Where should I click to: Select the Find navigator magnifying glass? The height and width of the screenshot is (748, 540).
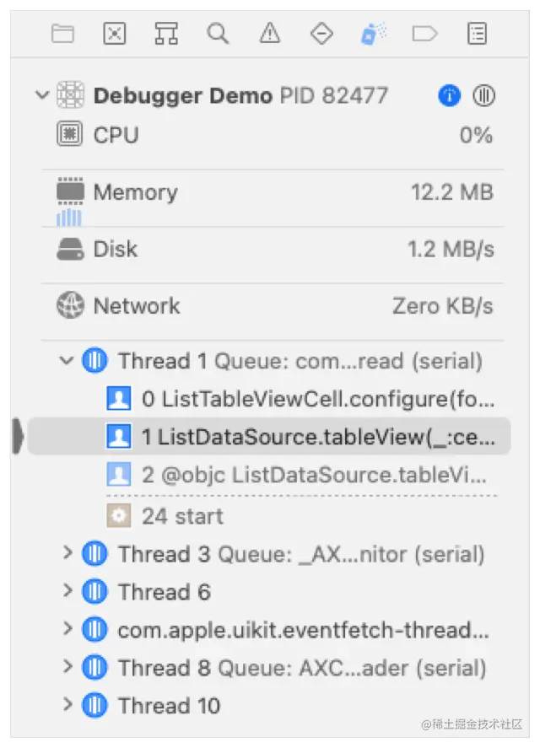(218, 34)
